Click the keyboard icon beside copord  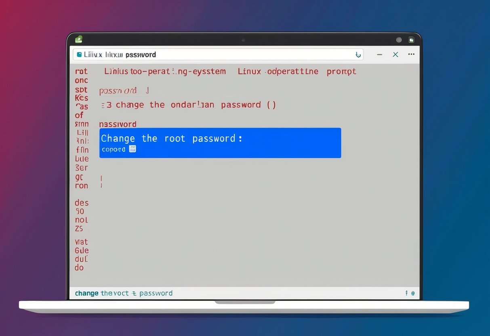[x=132, y=149]
